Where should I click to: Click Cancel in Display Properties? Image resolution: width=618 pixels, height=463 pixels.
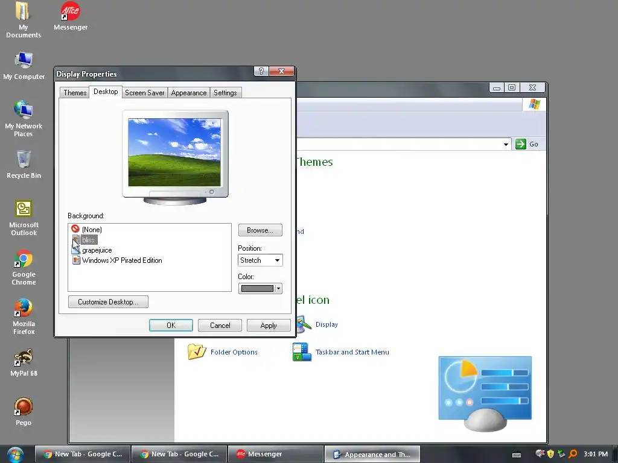click(x=220, y=326)
